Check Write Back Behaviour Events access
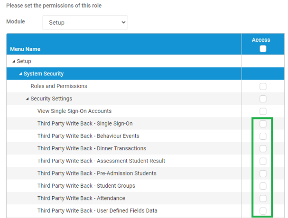Viewport: 288px width, 218px height. tap(263, 136)
